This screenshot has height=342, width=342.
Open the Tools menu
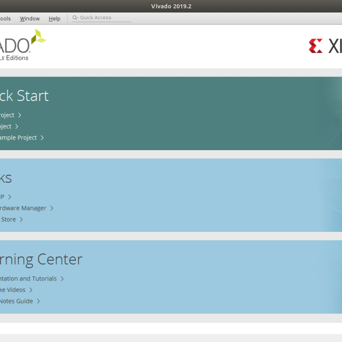[5, 19]
